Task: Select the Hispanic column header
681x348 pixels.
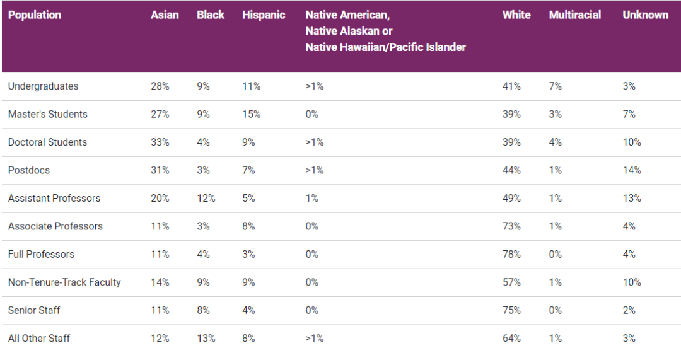Action: [264, 15]
